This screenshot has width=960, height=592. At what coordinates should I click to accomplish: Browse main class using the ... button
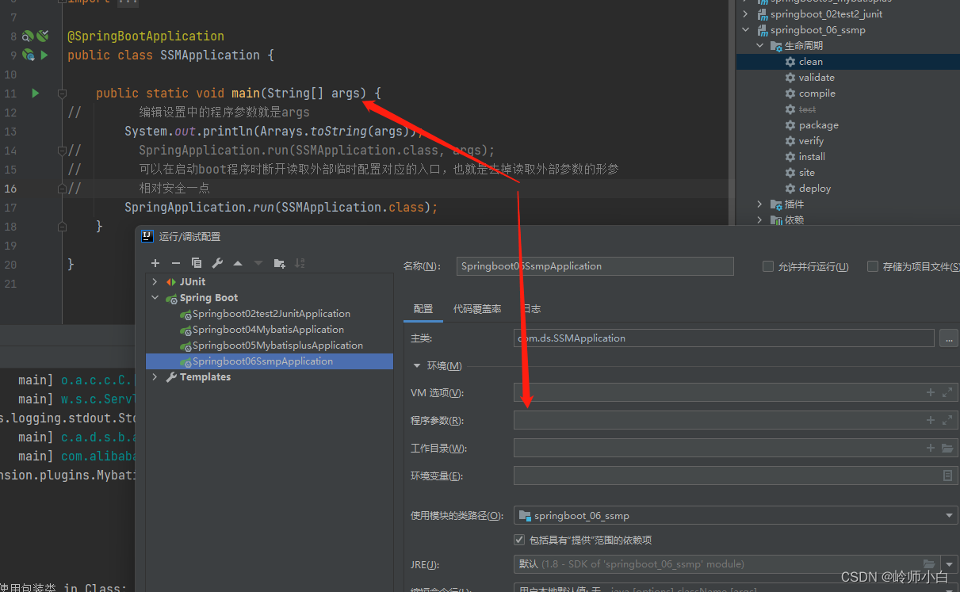[x=948, y=338]
